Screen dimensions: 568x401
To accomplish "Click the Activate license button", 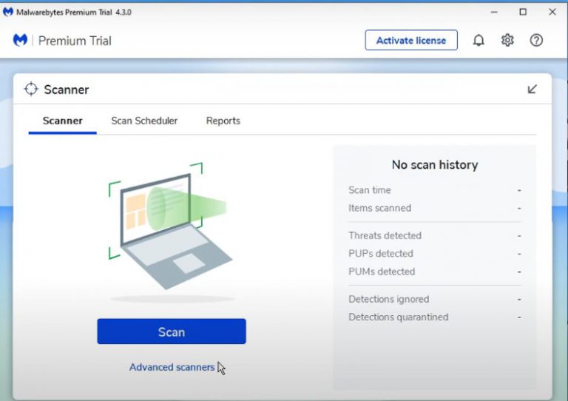I will coord(411,40).
